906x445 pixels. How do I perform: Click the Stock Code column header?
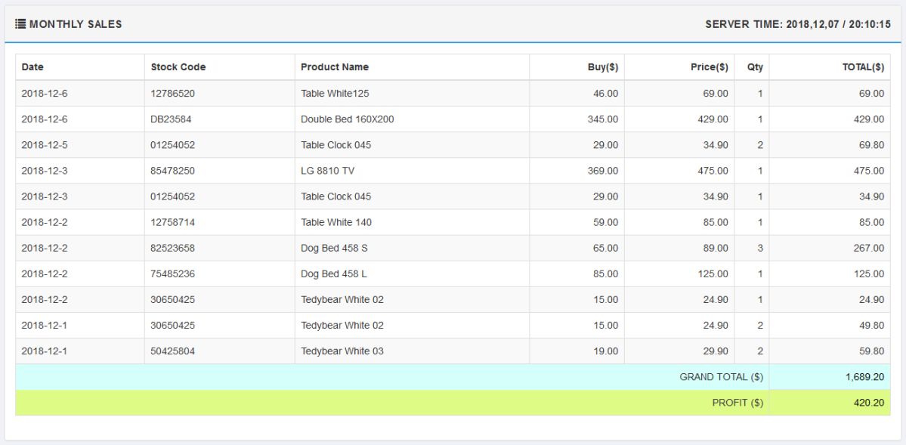click(x=178, y=67)
